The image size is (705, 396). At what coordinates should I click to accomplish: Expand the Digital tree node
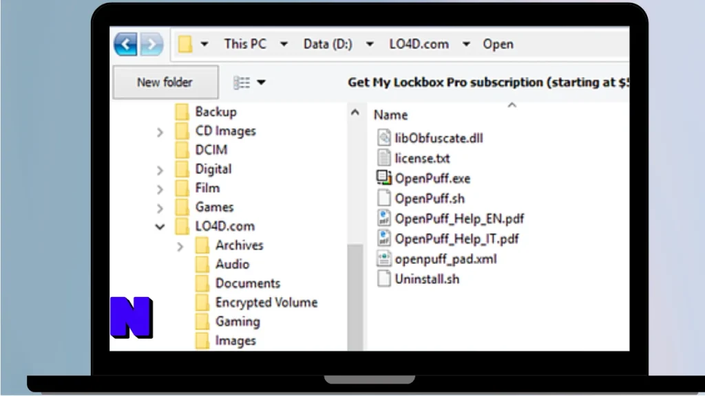(160, 170)
